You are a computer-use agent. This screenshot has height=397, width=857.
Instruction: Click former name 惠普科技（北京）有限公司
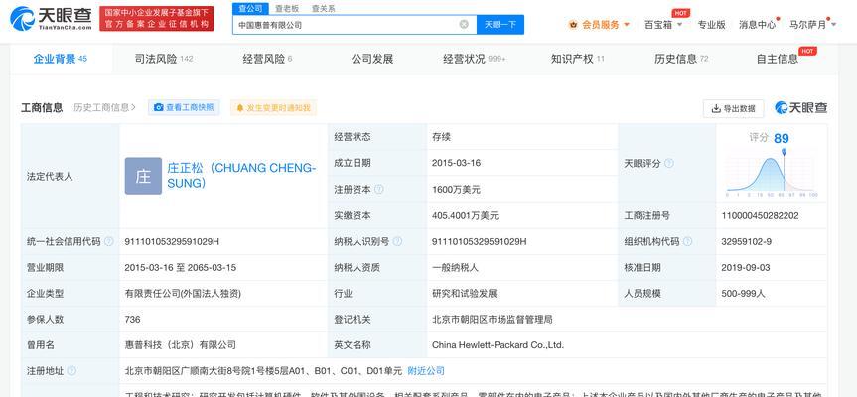click(181, 345)
